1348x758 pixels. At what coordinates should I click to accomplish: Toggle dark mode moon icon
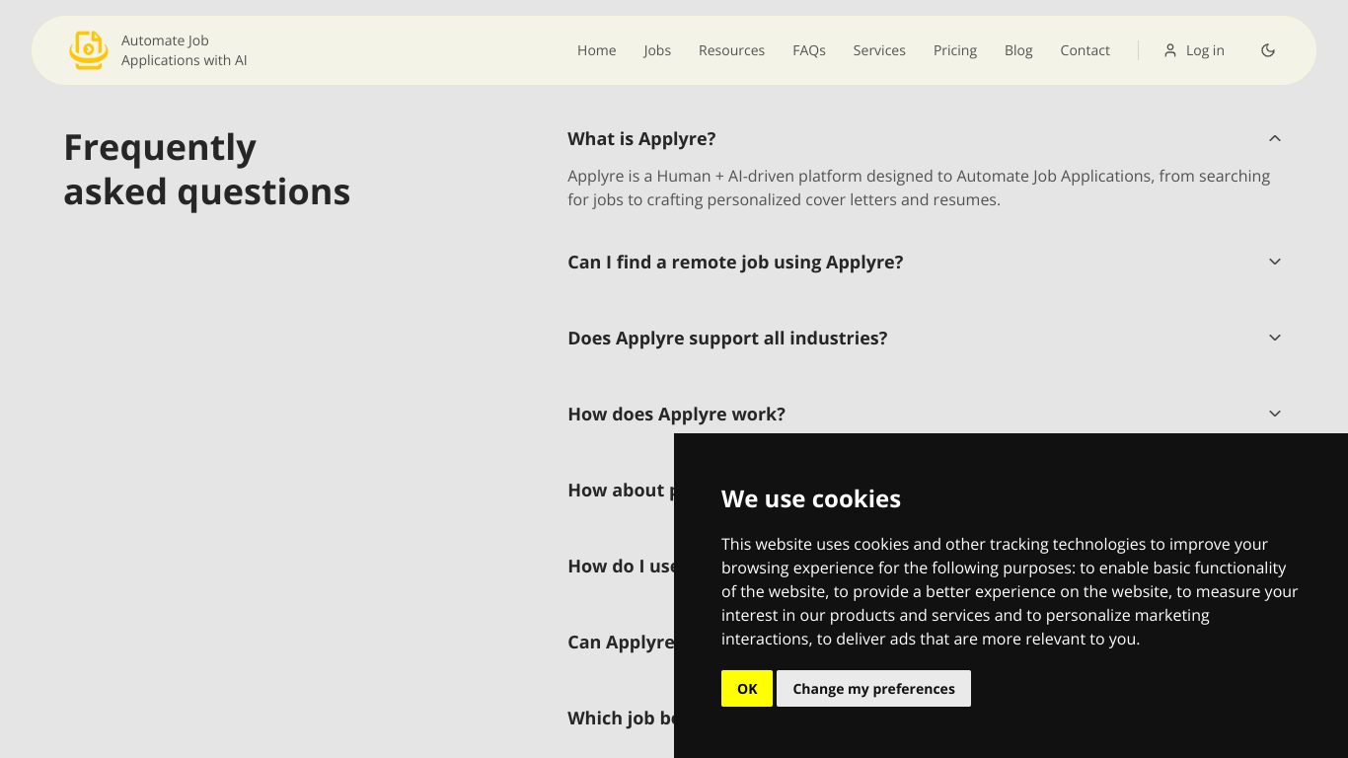click(x=1268, y=50)
